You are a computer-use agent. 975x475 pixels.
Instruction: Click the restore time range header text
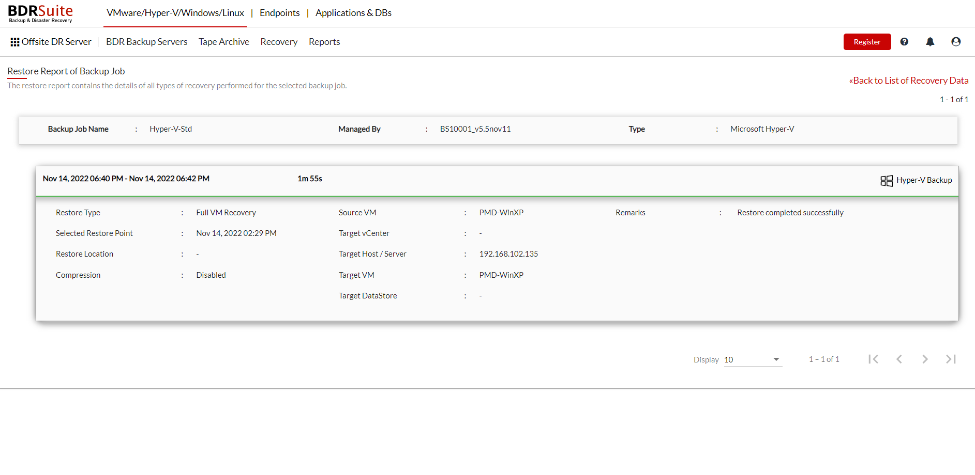pyautogui.click(x=126, y=179)
